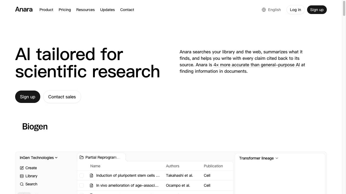Tick the checkbox for 'Induction of pluripotent stem cells'
The height and width of the screenshot is (194, 346).
(x=82, y=175)
